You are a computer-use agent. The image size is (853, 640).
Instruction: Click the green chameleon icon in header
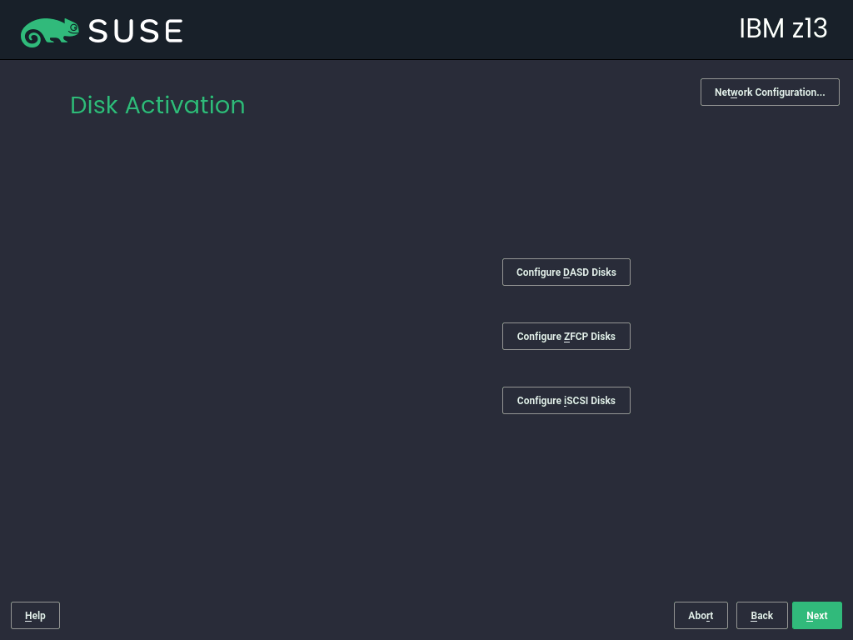pyautogui.click(x=50, y=32)
